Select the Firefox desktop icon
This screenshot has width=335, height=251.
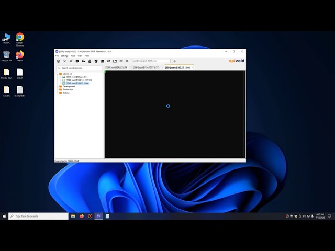click(20, 56)
